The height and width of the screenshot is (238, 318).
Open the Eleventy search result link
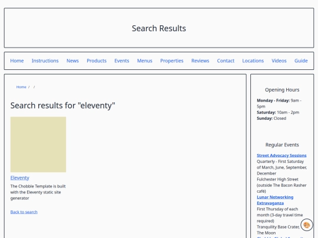point(20,177)
